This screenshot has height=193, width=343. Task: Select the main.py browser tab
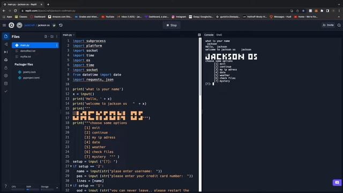click(x=23, y=4)
